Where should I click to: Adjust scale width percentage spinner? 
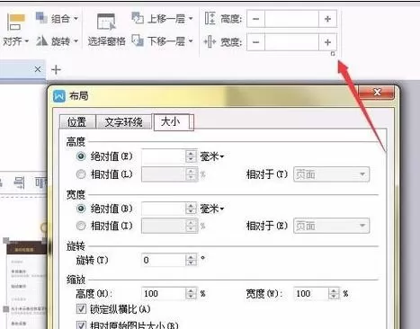(x=334, y=293)
